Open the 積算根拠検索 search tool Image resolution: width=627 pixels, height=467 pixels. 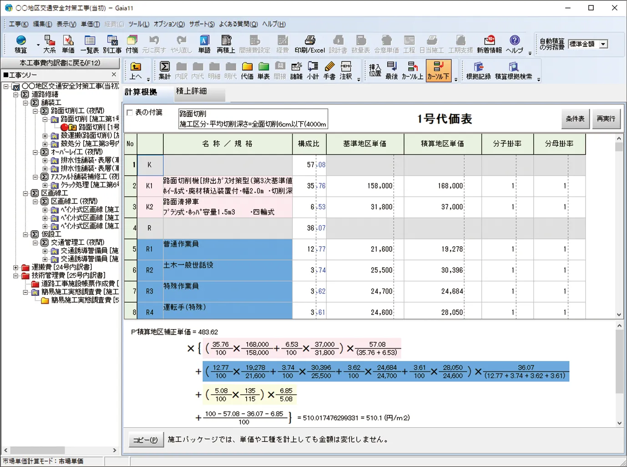pyautogui.click(x=513, y=71)
